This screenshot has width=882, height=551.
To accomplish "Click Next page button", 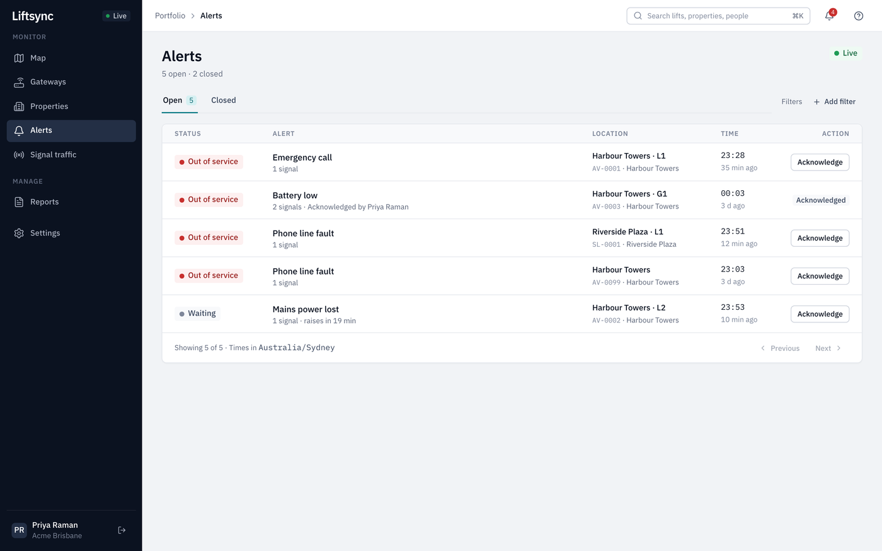I will tap(828, 348).
